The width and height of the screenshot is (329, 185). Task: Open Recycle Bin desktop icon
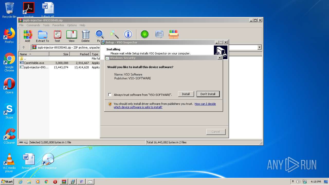(9, 10)
